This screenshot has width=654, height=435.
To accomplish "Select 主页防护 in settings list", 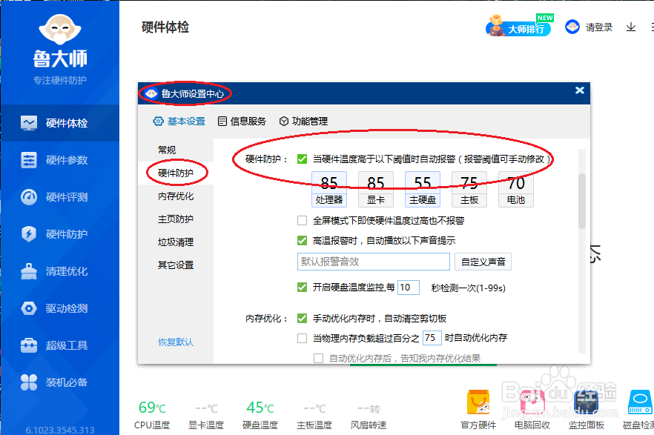I will [x=176, y=219].
